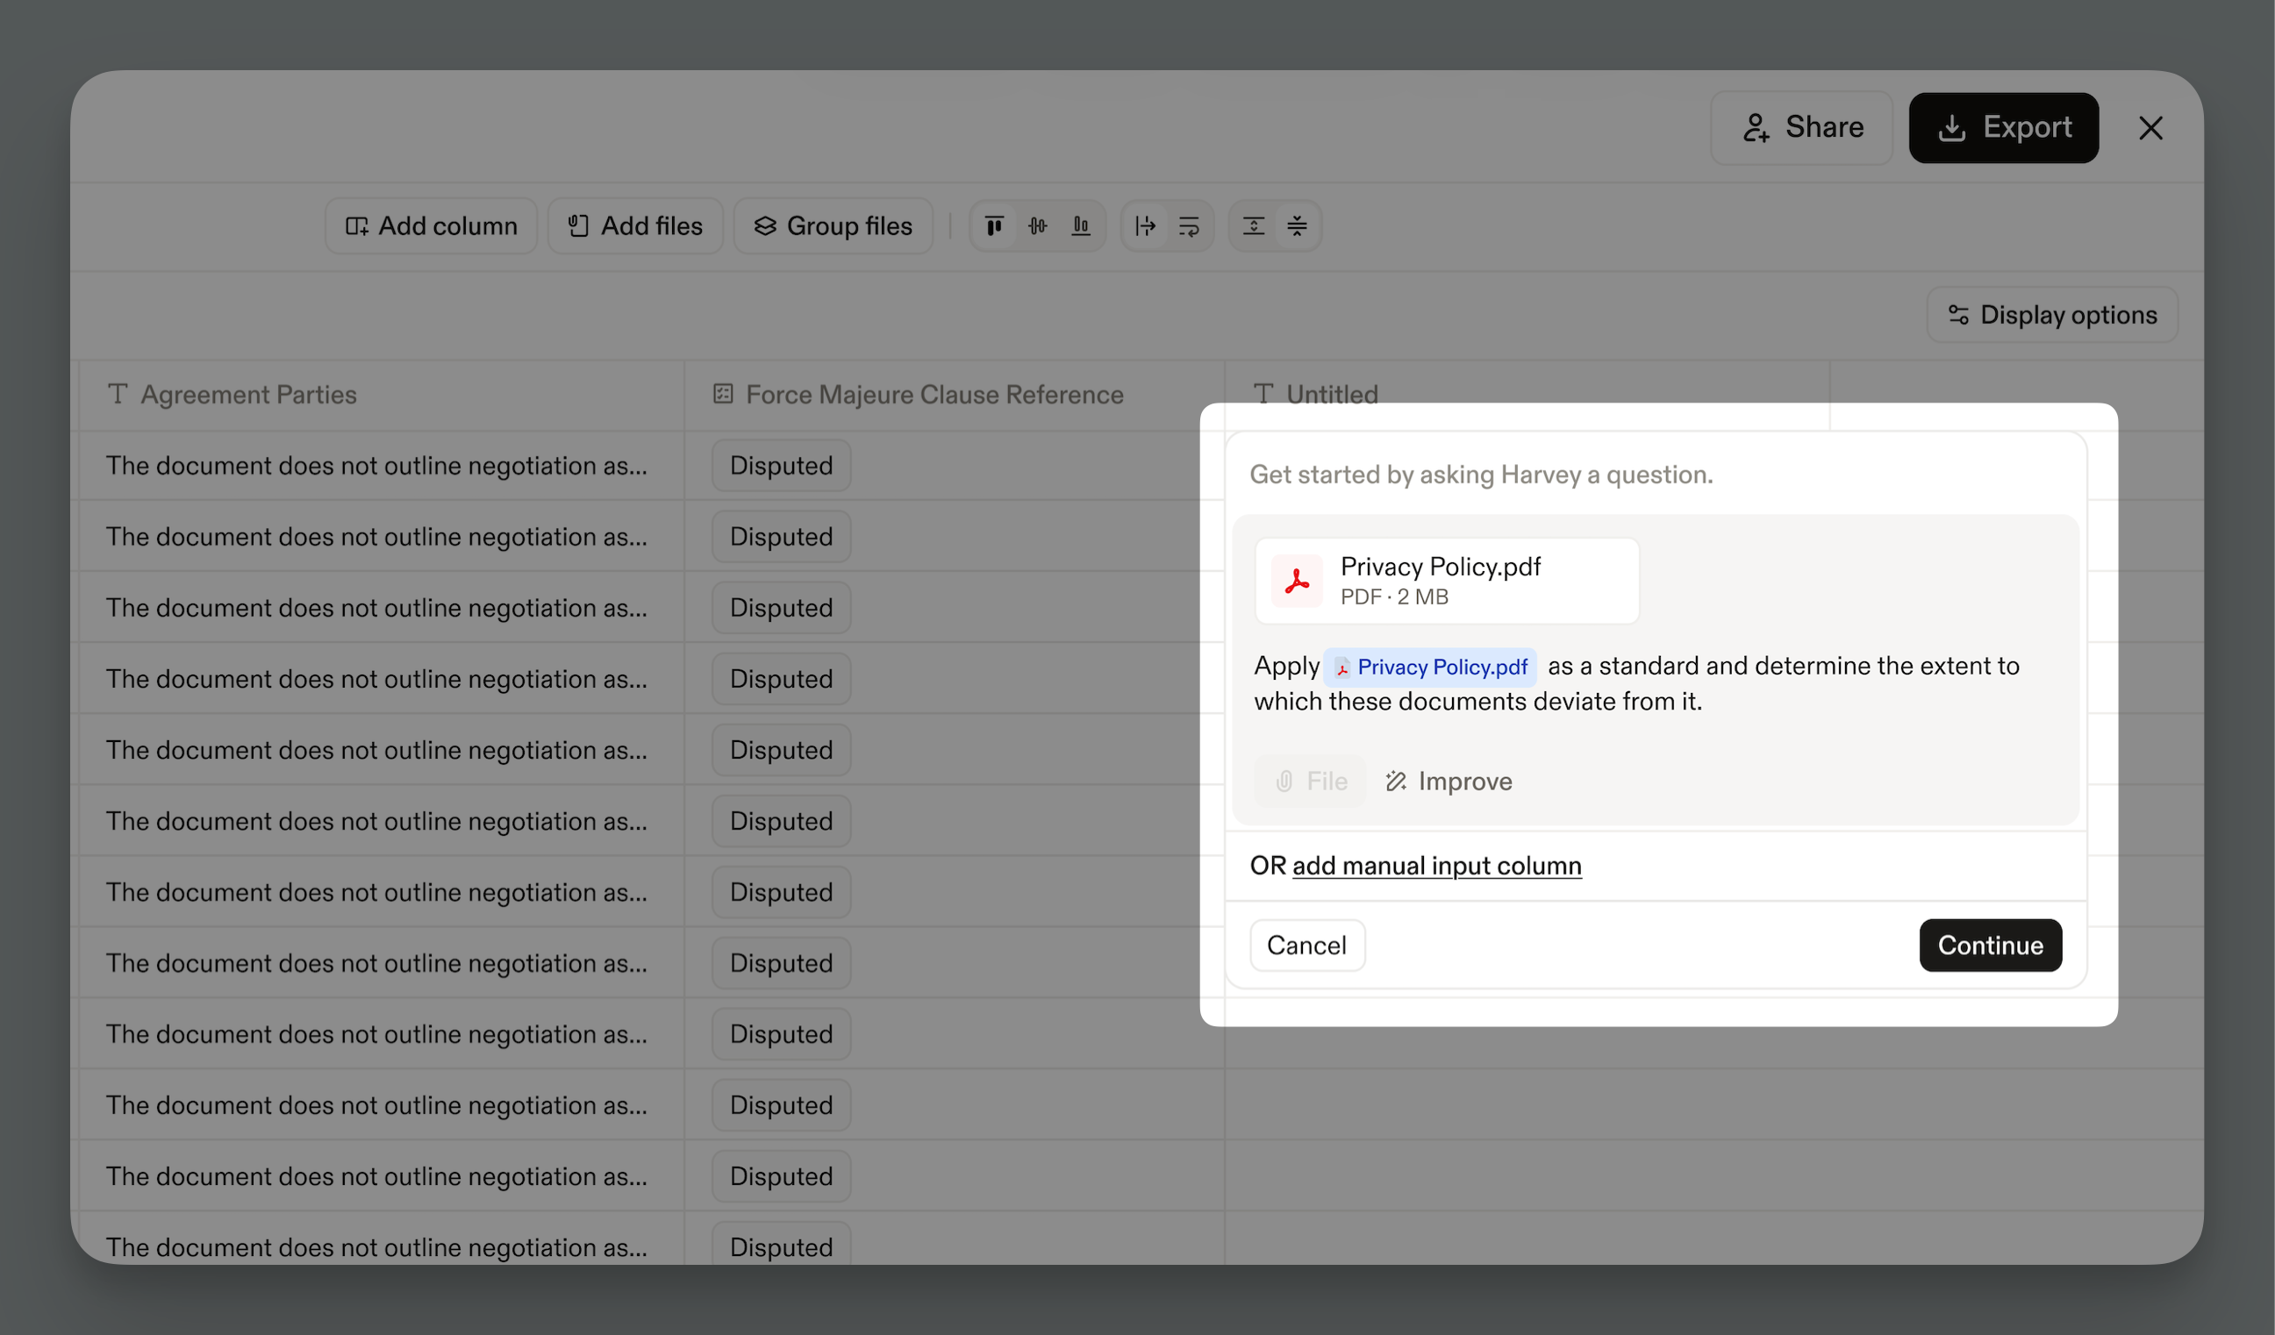The image size is (2275, 1335).
Task: Click the type icon on Force Majeure header
Action: click(x=722, y=394)
